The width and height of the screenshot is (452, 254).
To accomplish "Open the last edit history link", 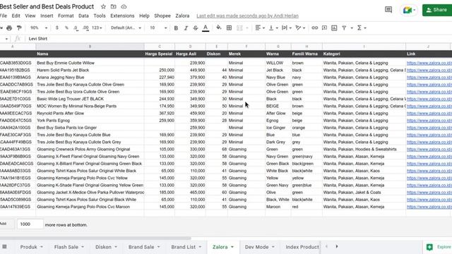I will (247, 16).
